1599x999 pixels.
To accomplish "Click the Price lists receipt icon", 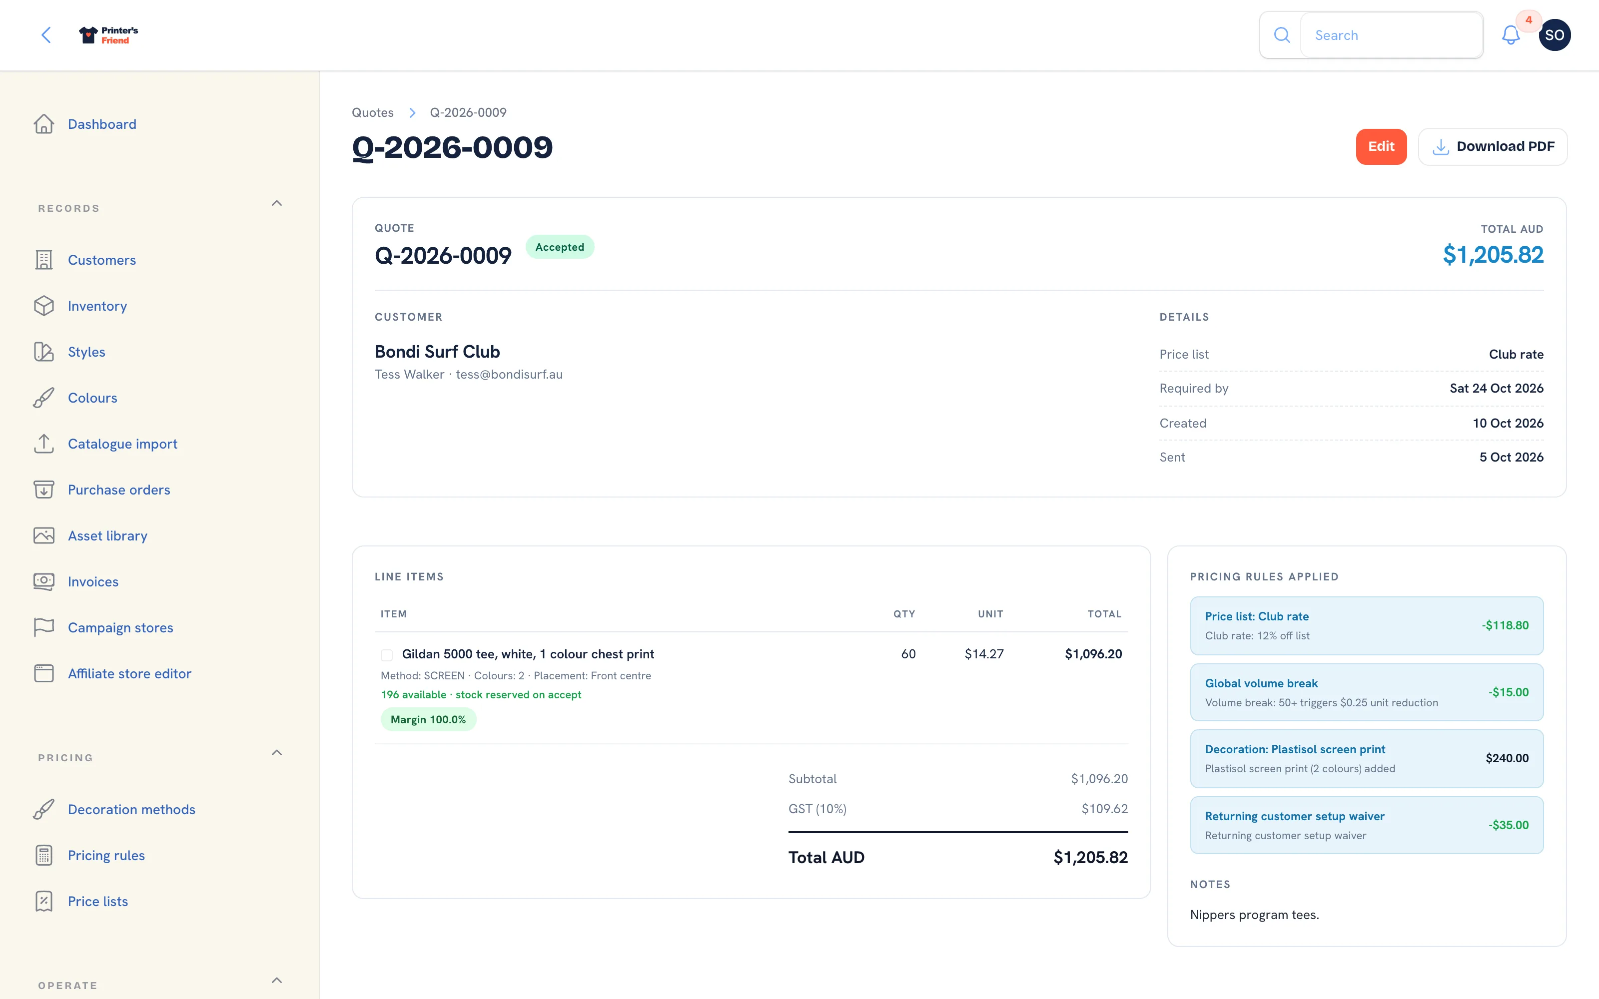I will coord(43,901).
